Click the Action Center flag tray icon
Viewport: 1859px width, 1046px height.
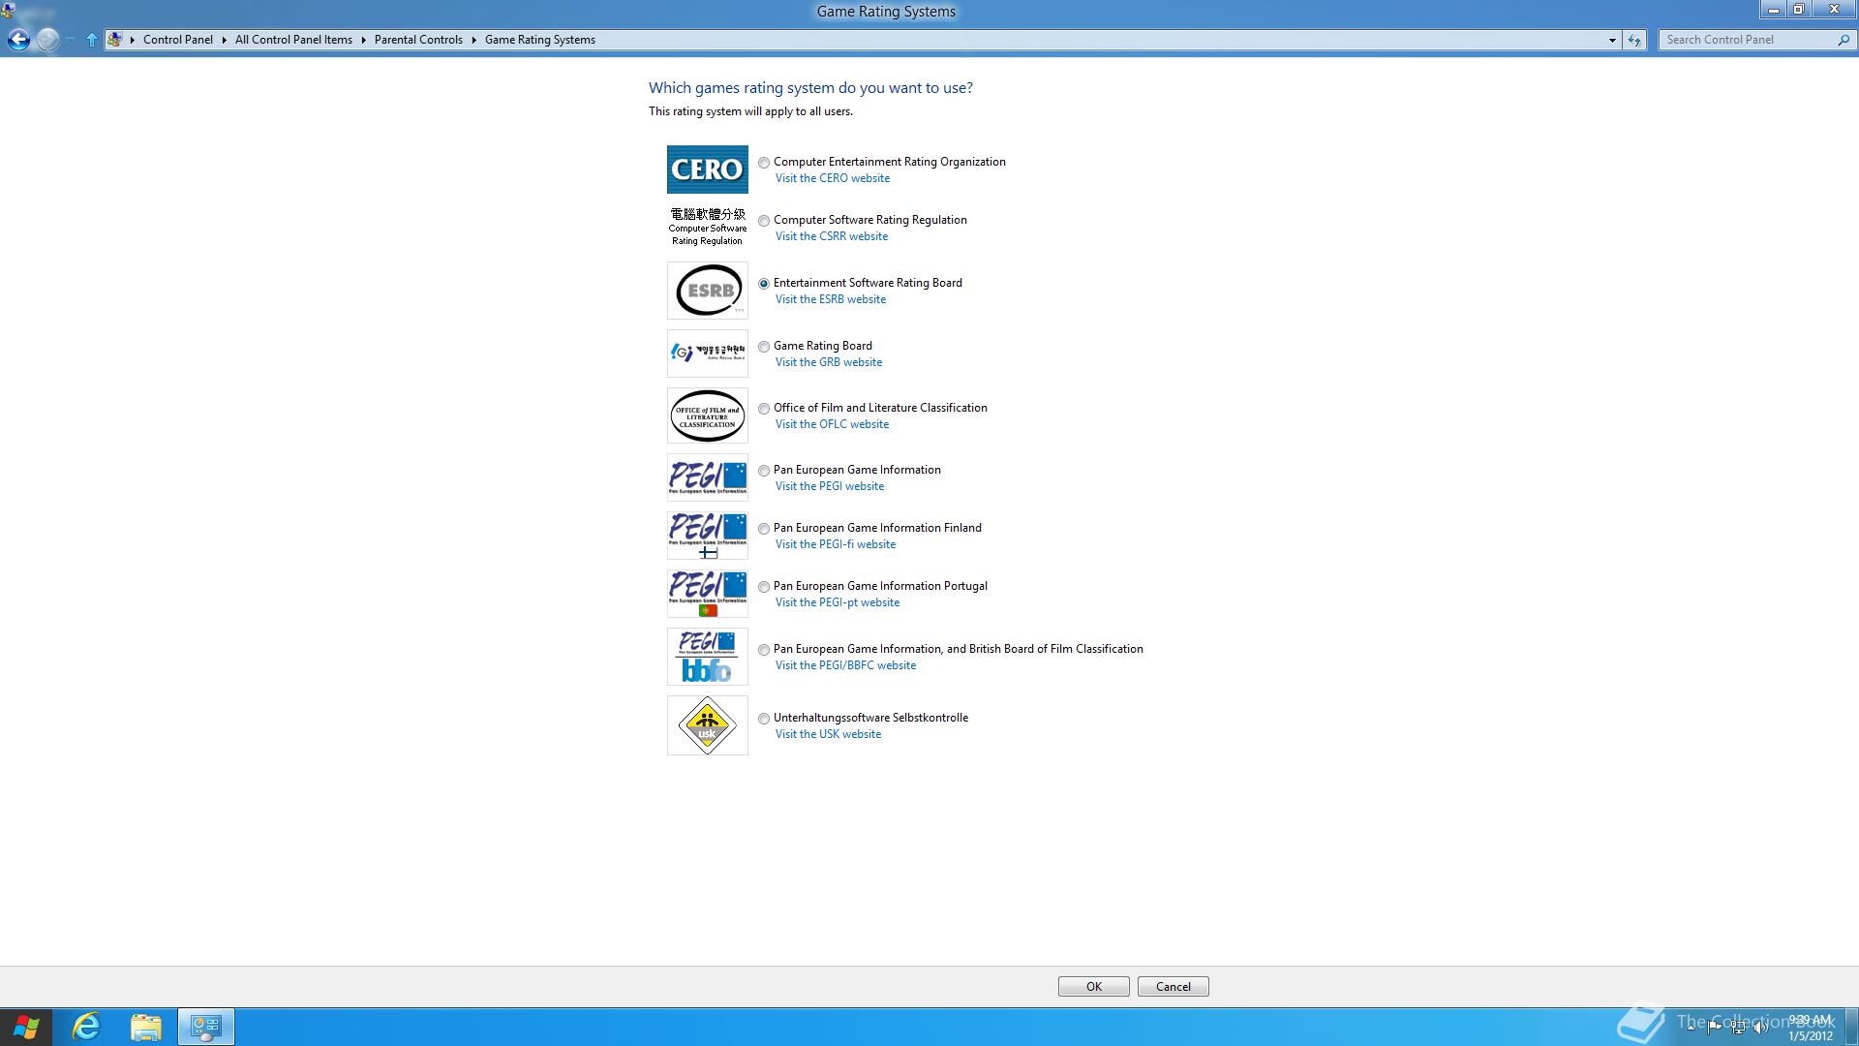coord(1714,1028)
